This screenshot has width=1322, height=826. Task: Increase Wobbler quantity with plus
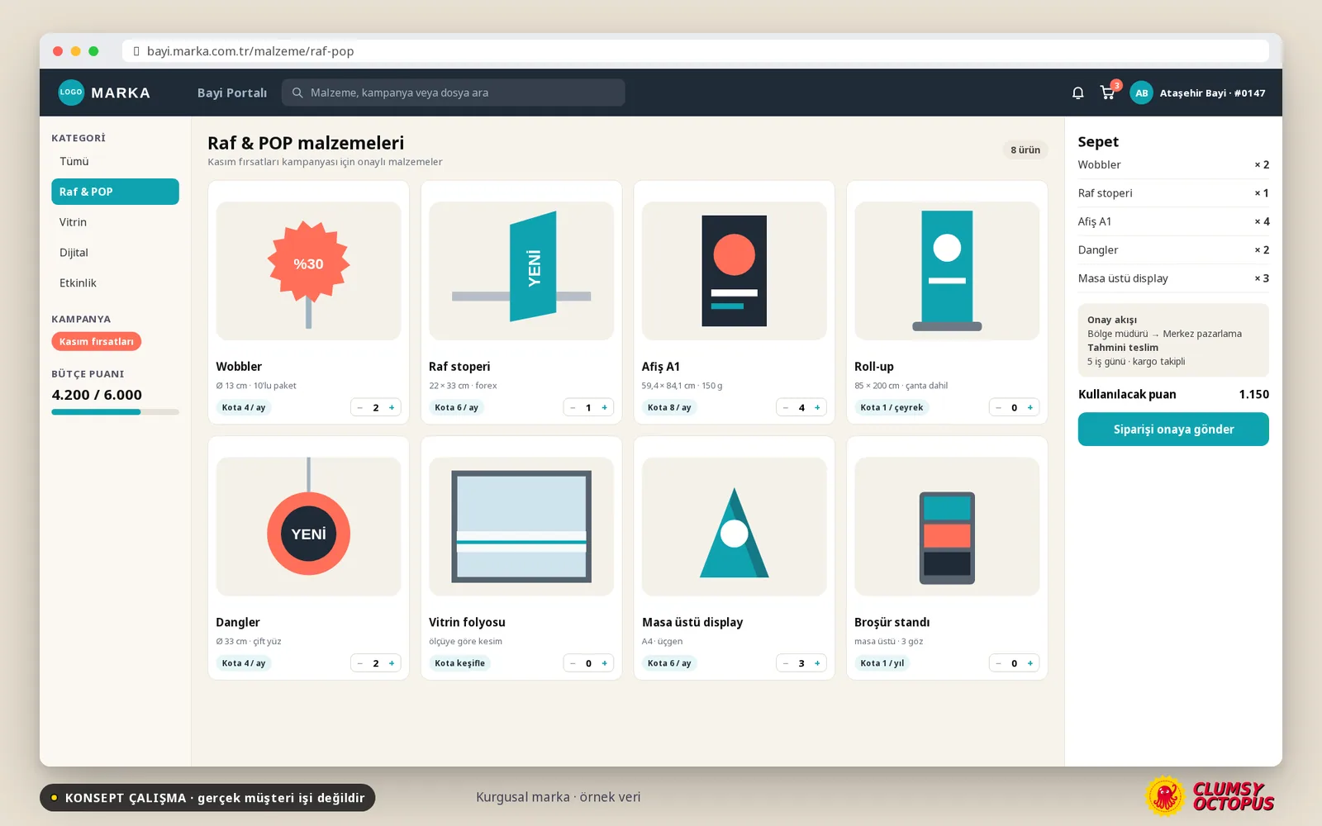pos(392,407)
